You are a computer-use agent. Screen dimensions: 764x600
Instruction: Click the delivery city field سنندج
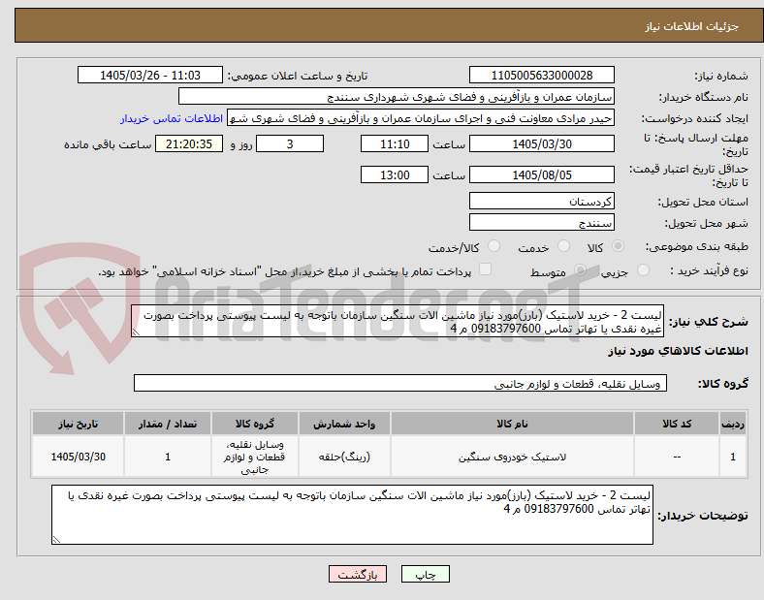tap(542, 223)
